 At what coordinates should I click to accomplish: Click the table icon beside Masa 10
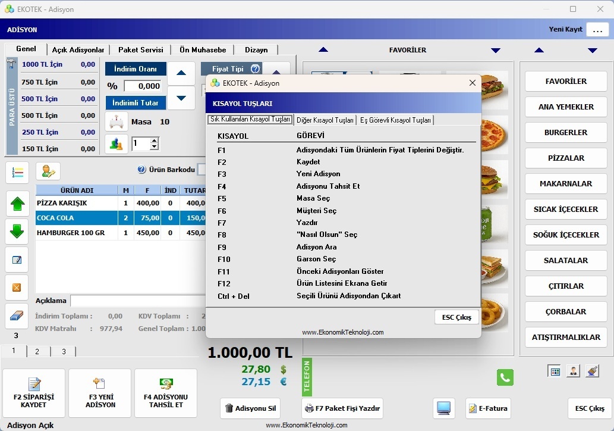point(116,121)
